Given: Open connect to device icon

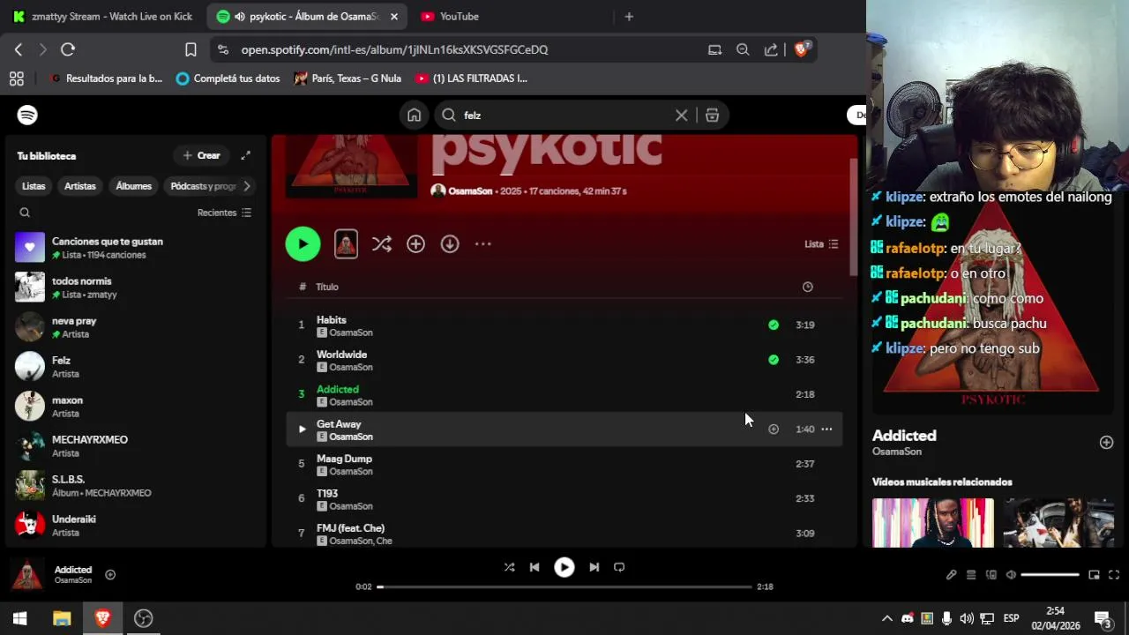Looking at the screenshot, I should (991, 575).
